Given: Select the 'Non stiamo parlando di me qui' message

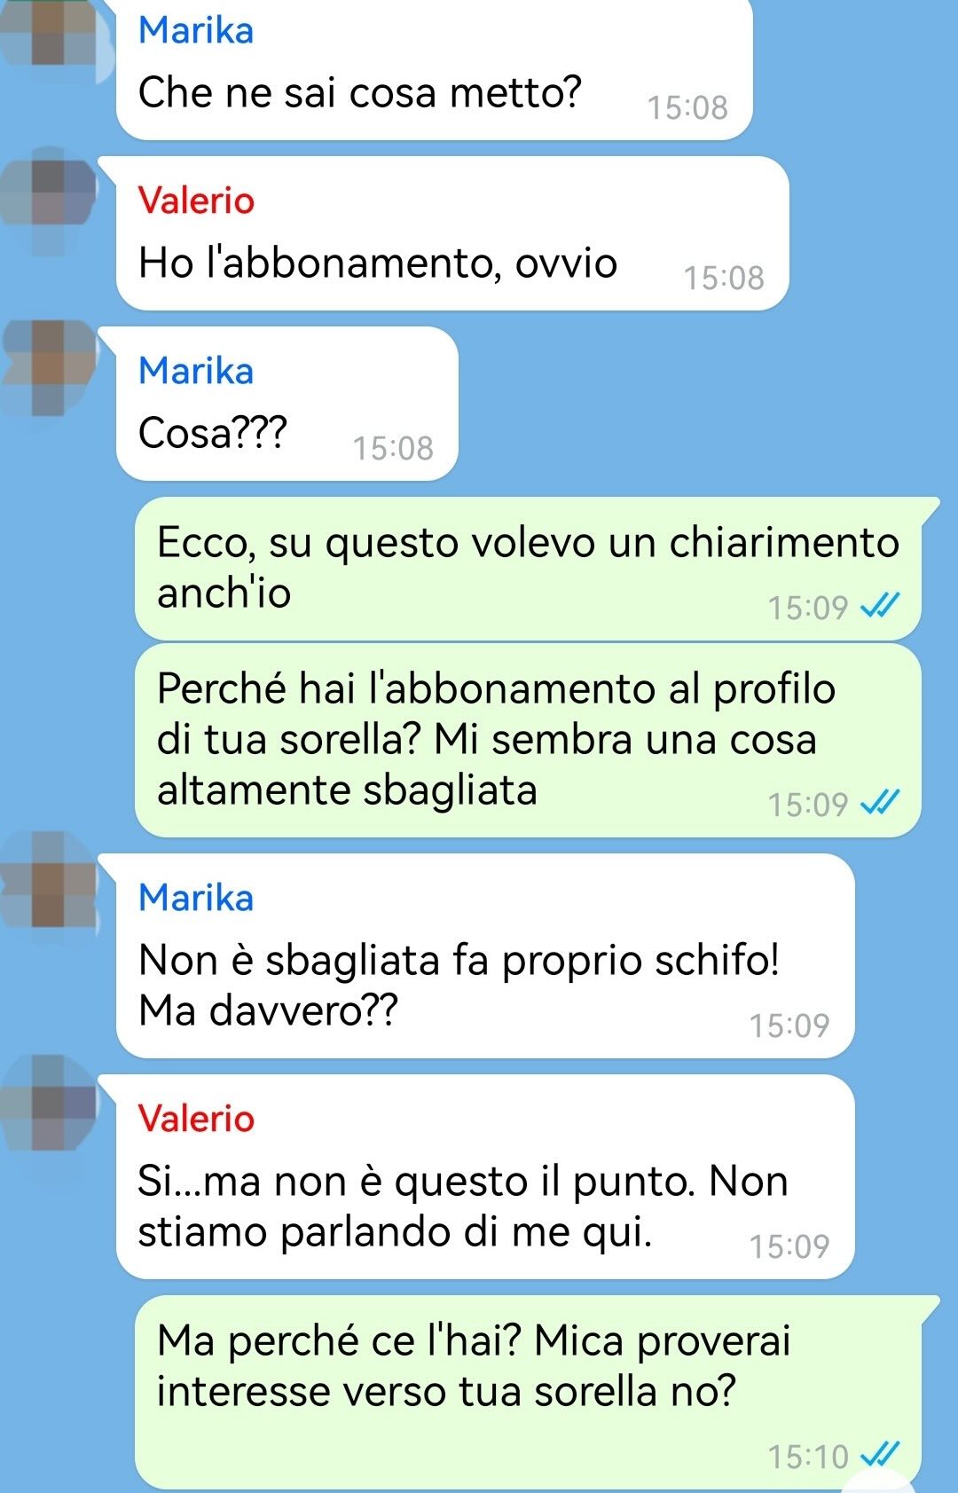Looking at the screenshot, I should tap(485, 1177).
